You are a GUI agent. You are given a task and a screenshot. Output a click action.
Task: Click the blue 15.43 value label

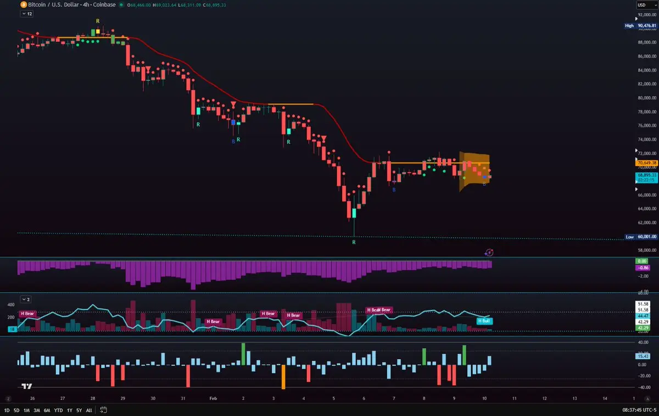(x=643, y=356)
